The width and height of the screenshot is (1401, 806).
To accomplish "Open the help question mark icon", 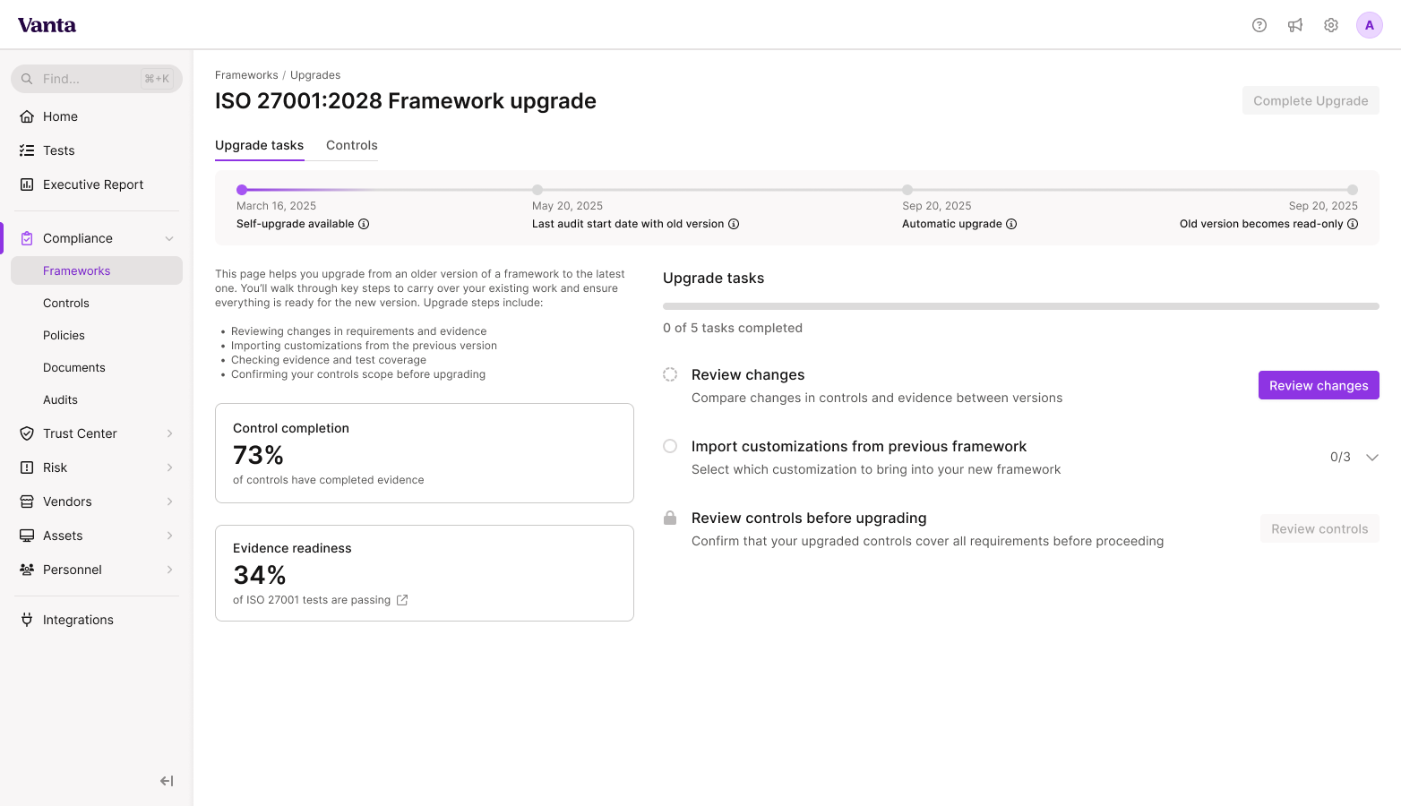I will tap(1259, 25).
